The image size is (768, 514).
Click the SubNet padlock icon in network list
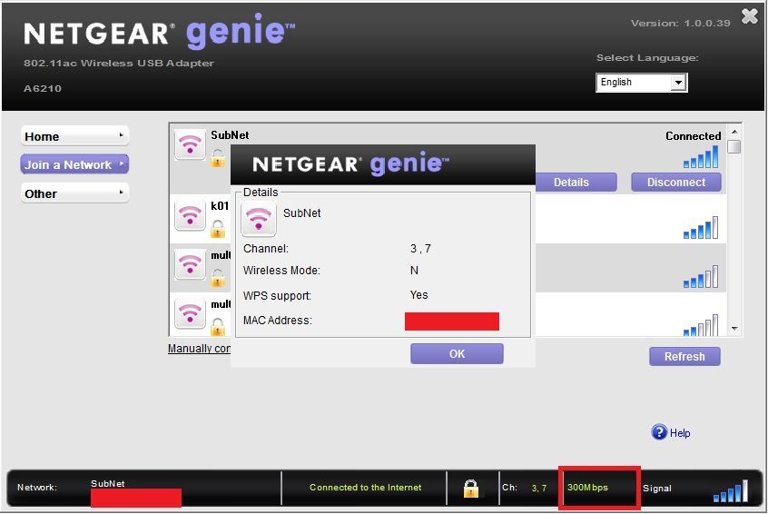click(218, 158)
